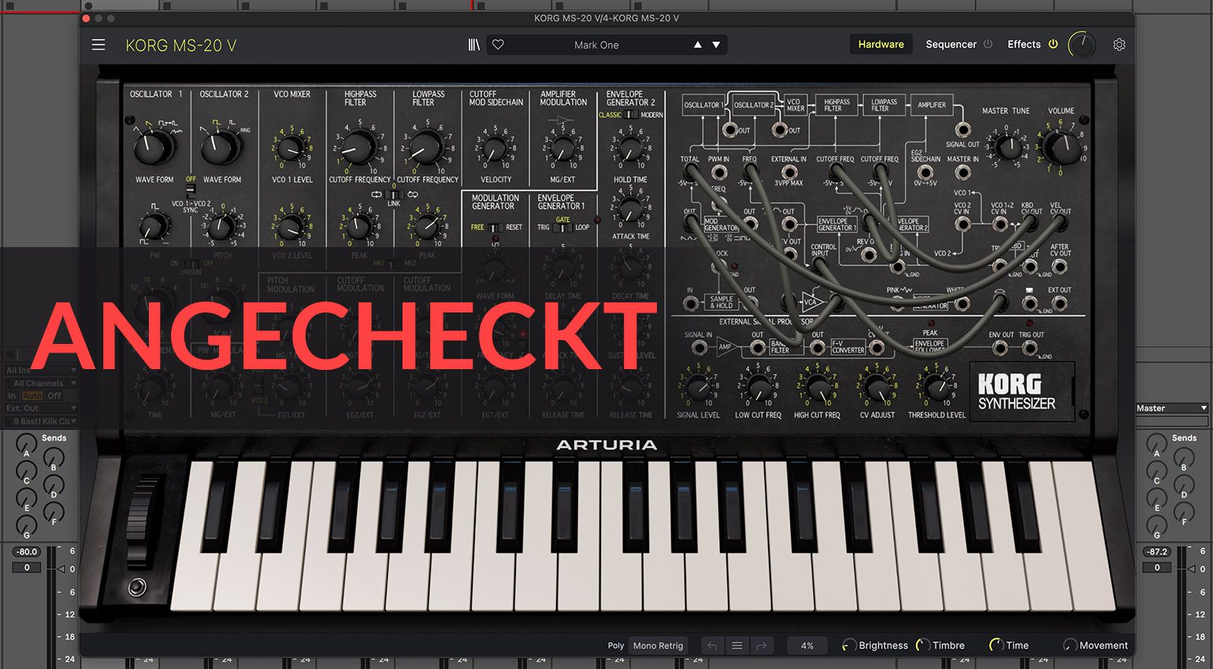Image resolution: width=1213 pixels, height=669 pixels.
Task: Click the momentary button below pitch wheel
Action: pos(137,587)
